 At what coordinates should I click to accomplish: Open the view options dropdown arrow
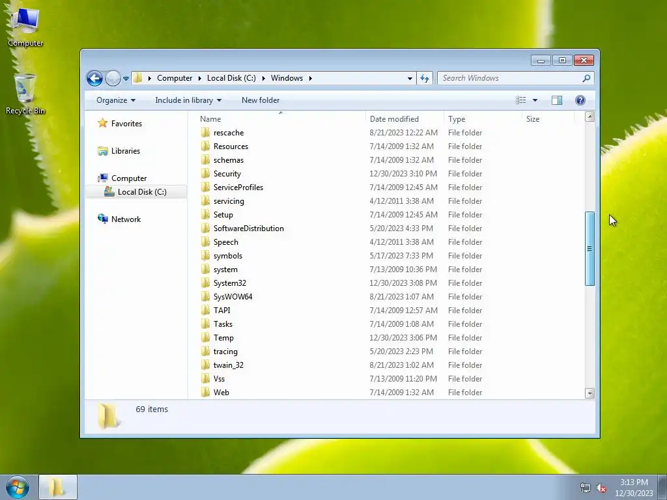[535, 100]
